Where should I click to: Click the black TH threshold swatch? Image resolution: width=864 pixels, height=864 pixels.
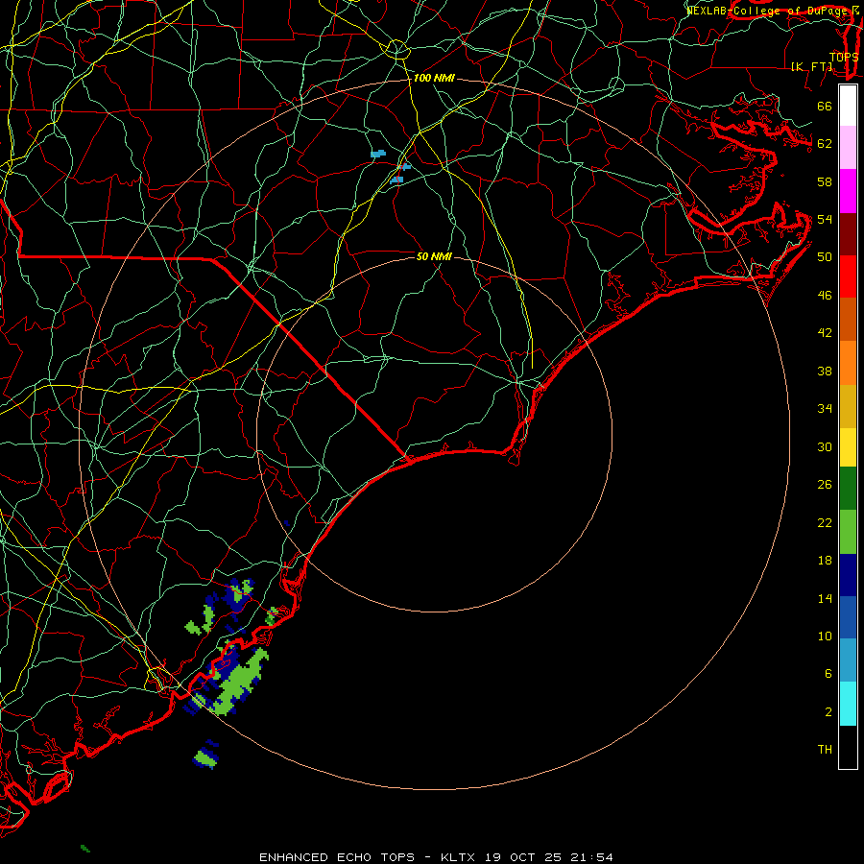pyautogui.click(x=848, y=747)
